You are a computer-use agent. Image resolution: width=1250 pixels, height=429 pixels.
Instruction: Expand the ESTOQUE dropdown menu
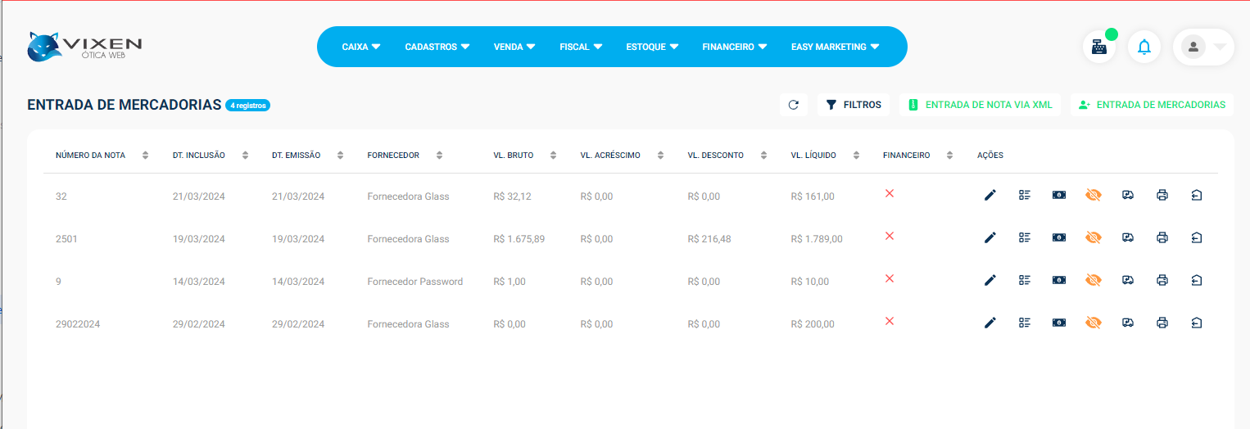(652, 47)
